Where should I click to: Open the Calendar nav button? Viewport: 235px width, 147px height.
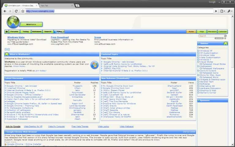(x=222, y=32)
